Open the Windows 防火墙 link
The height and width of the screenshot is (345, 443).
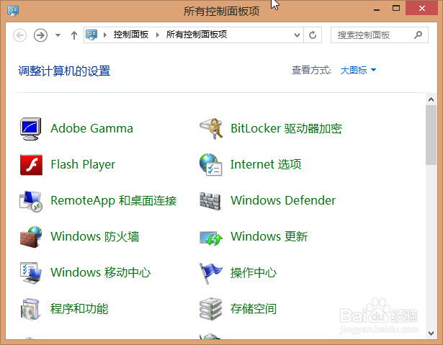click(x=95, y=237)
